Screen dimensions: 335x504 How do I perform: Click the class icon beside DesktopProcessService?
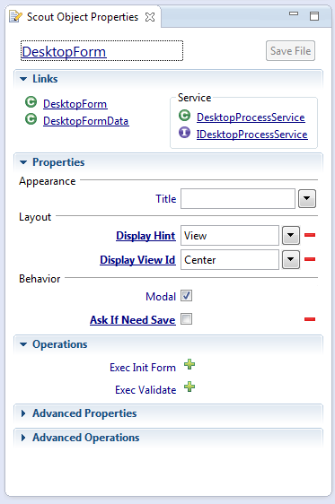(x=184, y=116)
